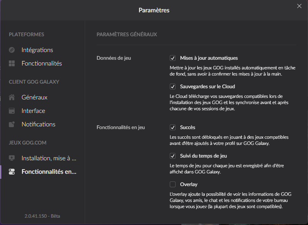308x225 pixels.
Task: Uncheck Suivi du temps de jeu
Action: click(172, 156)
